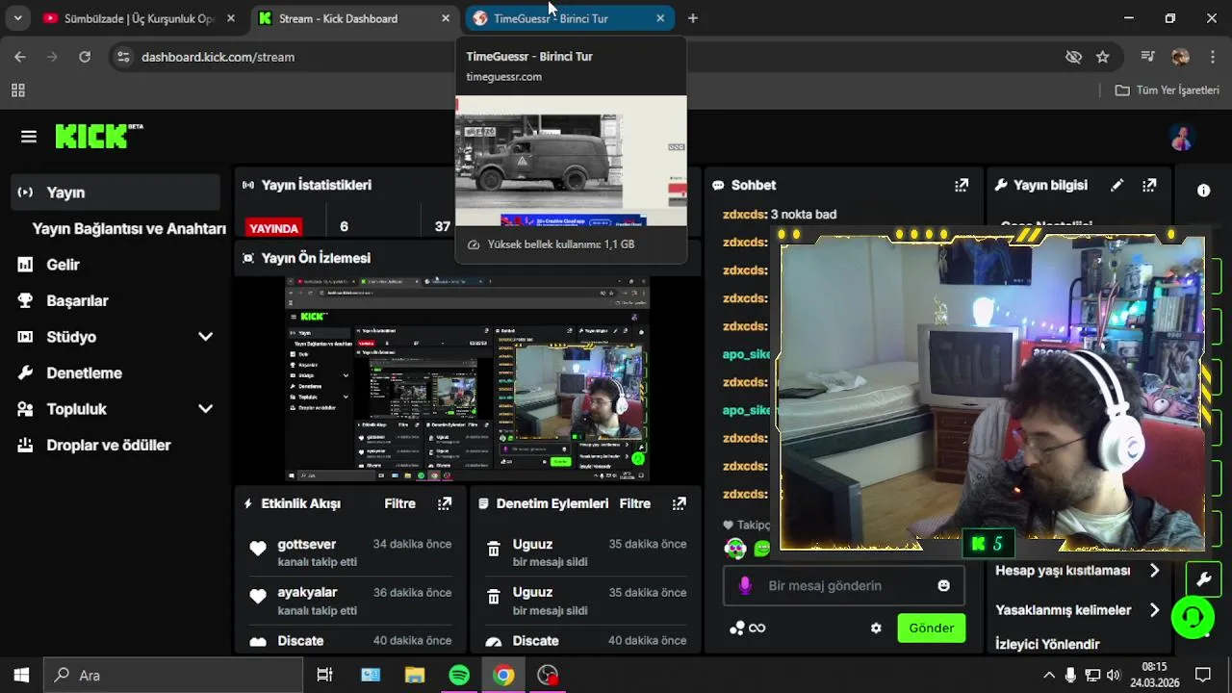The height and width of the screenshot is (693, 1232).
Task: Bookmark this page with star icon
Action: pos(1103,57)
